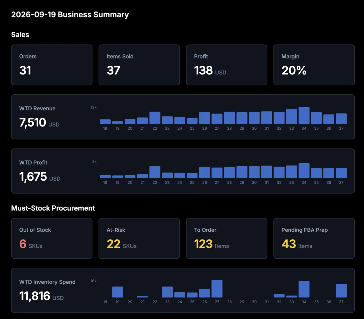Select the To Order value '123'
Screen dimensions: 364x319
click(203, 244)
